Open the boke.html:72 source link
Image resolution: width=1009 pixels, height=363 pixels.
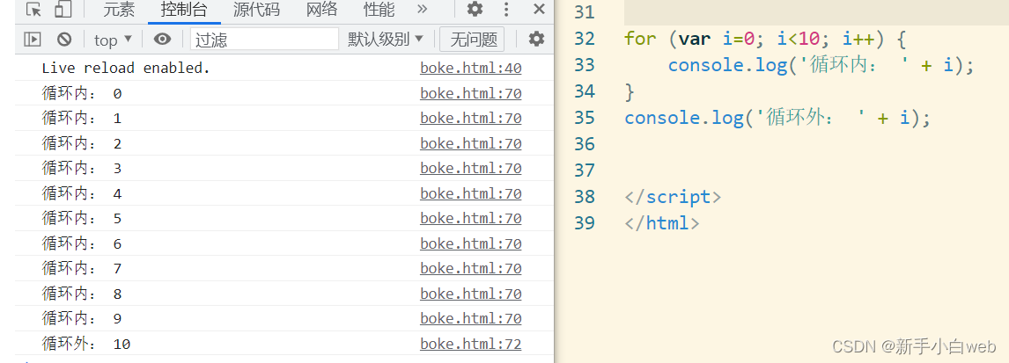click(471, 345)
